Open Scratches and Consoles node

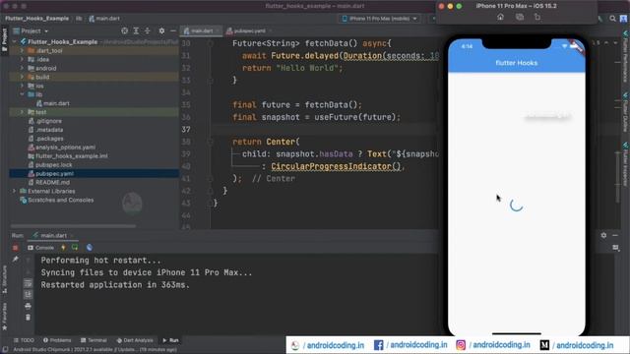point(57,200)
